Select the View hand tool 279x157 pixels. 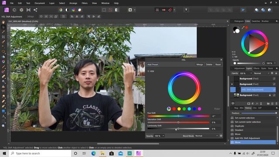(x=3, y=22)
